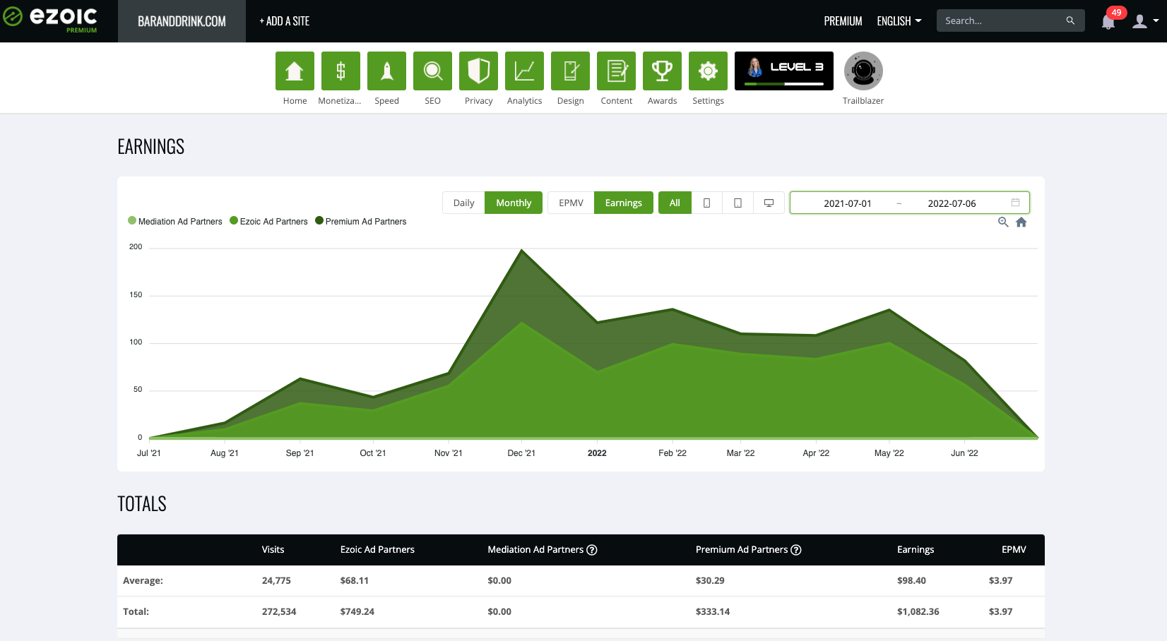Click the search magnifier in the top bar
The width and height of the screenshot is (1167, 641).
tap(1070, 20)
